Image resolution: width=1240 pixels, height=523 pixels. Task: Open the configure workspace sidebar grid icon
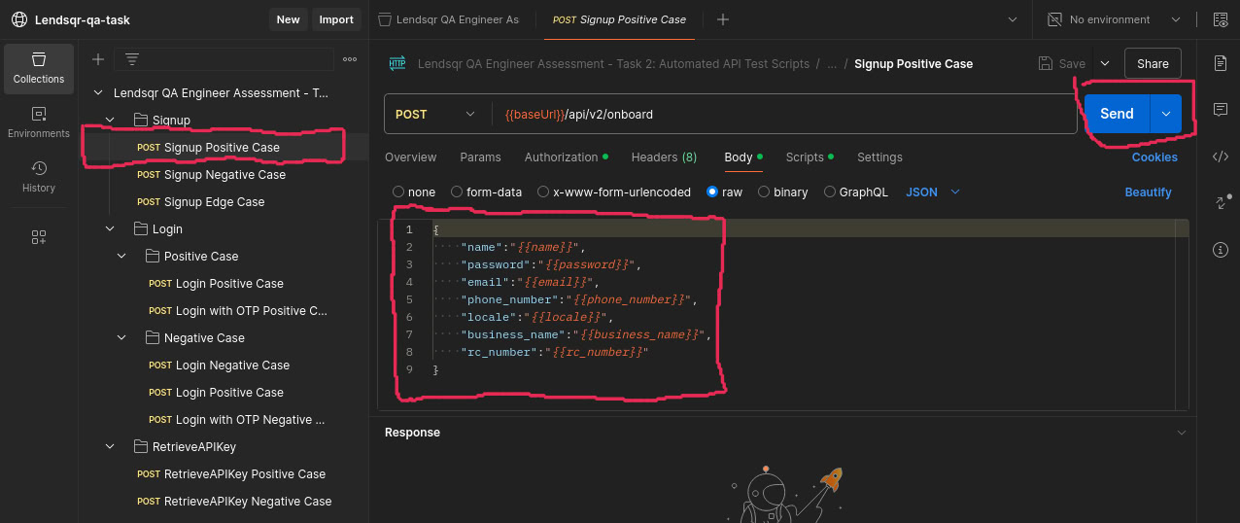pos(39,237)
